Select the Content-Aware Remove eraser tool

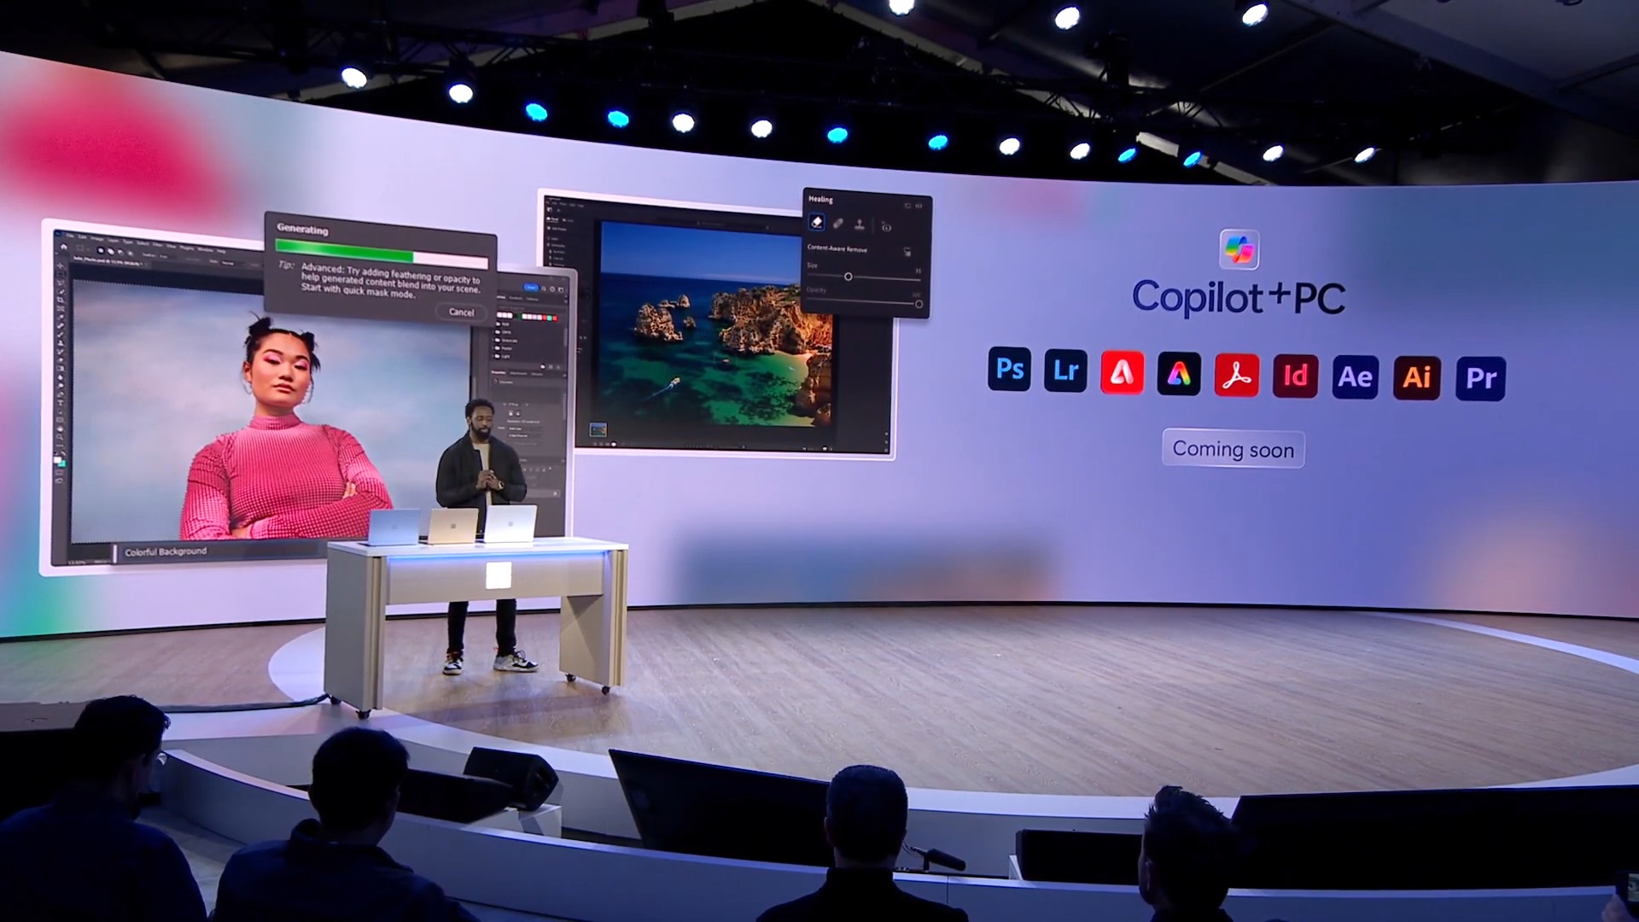click(817, 222)
